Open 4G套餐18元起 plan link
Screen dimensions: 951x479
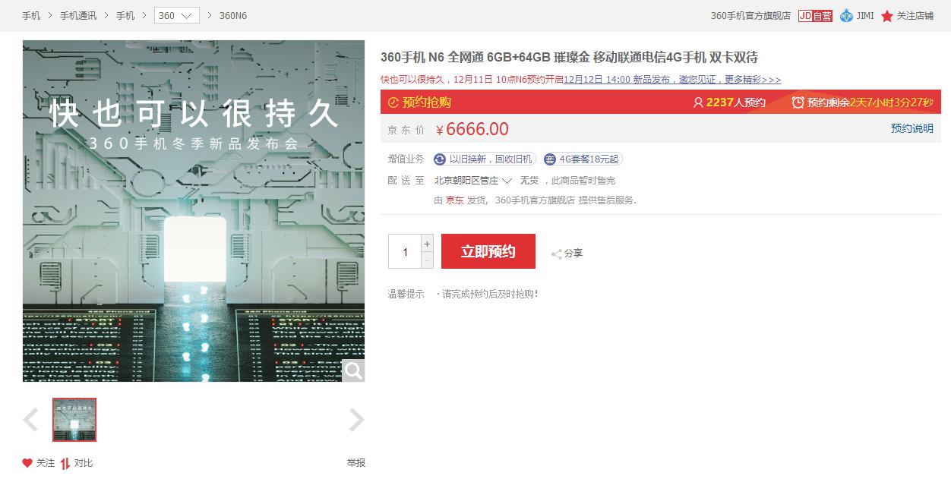589,159
